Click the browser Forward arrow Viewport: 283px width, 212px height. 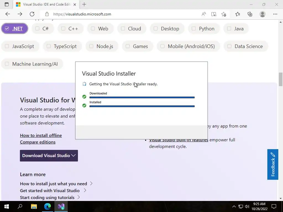point(20,14)
